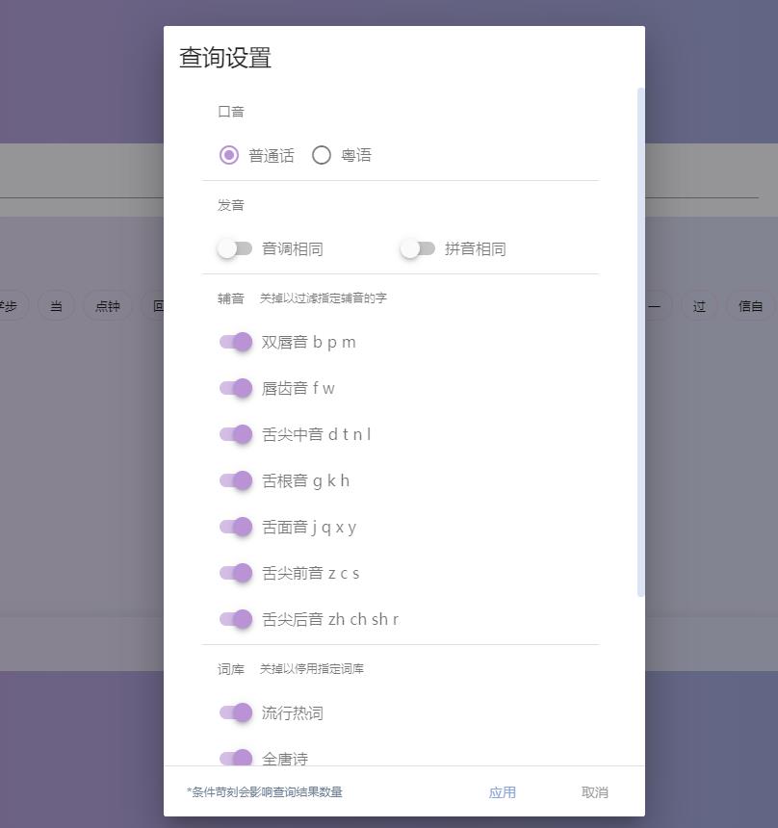Disable the 双唇音 b p m filter
Screen dimensions: 778x828
(234, 342)
